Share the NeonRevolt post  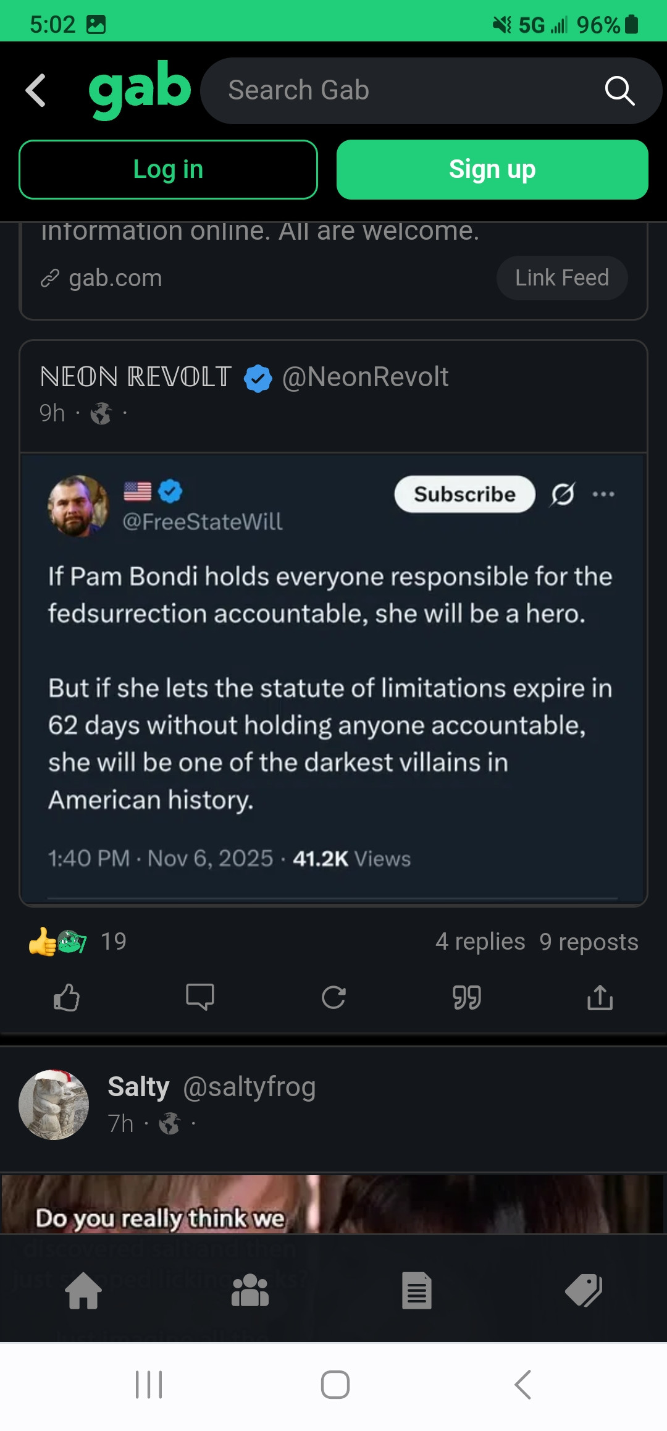coord(600,997)
